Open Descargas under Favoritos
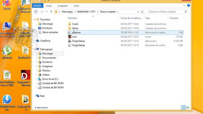The width and height of the screenshot is (203, 114). pos(48,24)
